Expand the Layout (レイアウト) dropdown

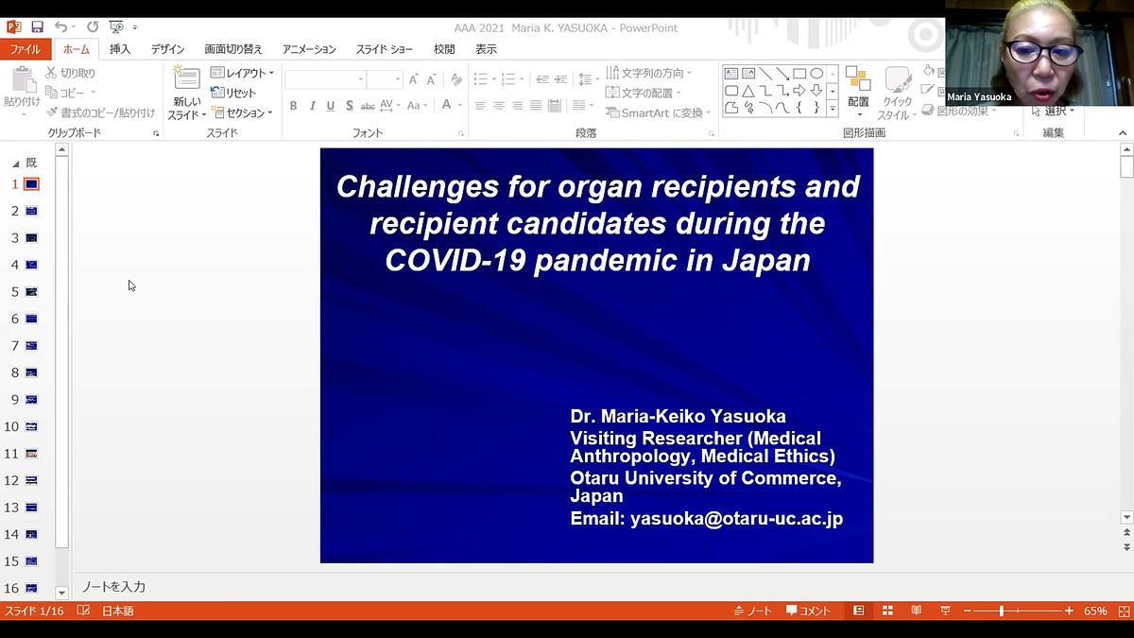pos(242,73)
